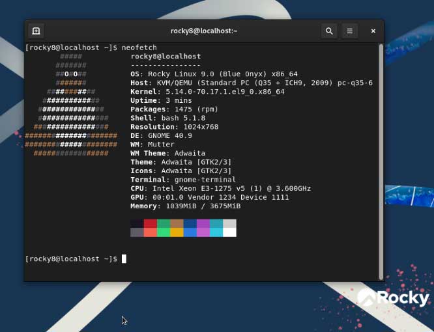The height and width of the screenshot is (332, 434).
Task: Select the Uptime: 3 mins line
Action: 161,101
